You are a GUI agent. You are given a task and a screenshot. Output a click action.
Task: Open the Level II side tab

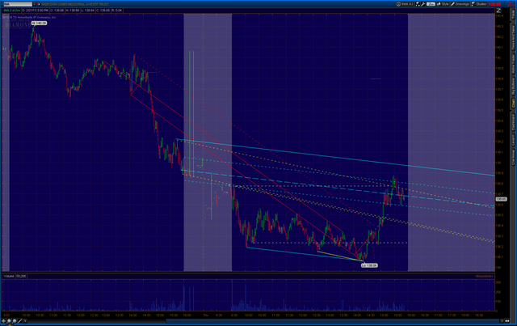(x=513, y=140)
